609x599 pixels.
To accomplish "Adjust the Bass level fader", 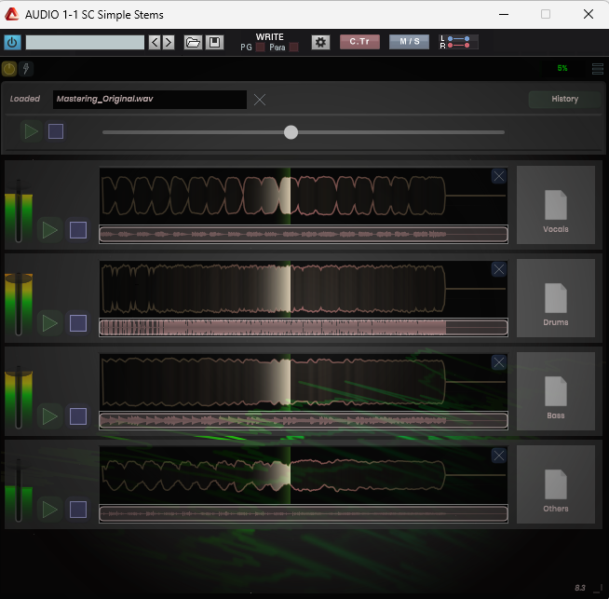I will tap(19, 398).
